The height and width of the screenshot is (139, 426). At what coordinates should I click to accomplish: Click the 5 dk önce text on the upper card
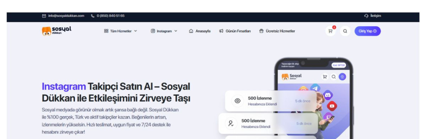pos(303,101)
